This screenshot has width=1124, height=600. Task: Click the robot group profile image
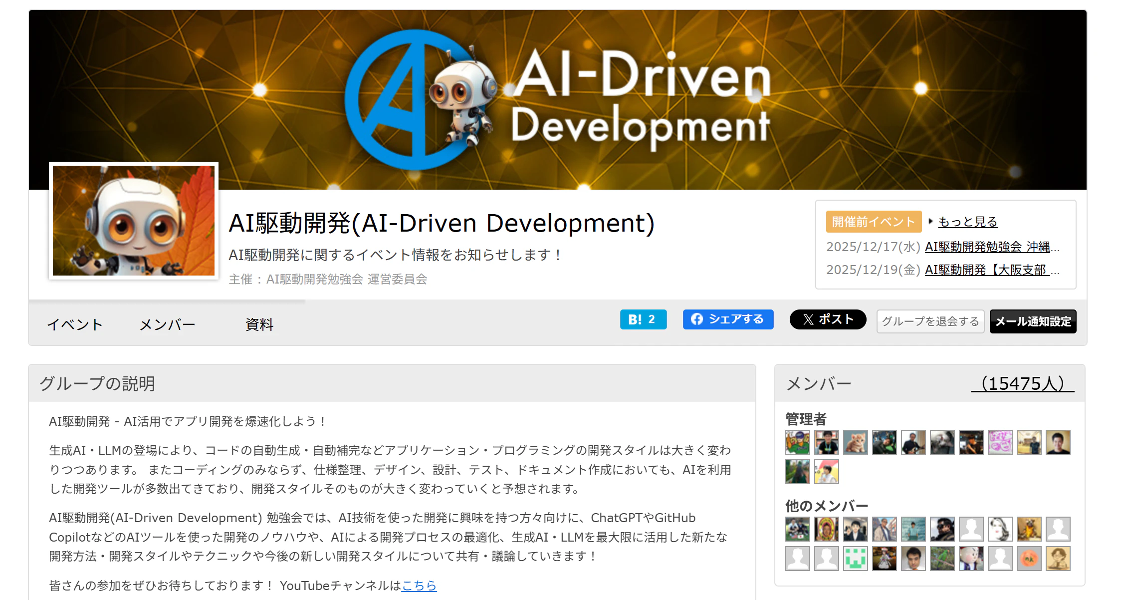coord(133,221)
